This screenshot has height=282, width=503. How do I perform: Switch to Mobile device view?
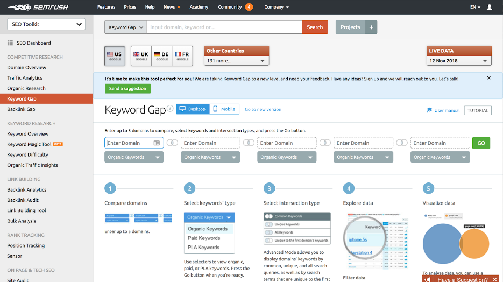coord(224,109)
